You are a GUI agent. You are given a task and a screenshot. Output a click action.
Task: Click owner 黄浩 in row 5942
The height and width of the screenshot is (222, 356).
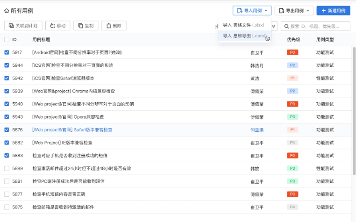(255, 79)
